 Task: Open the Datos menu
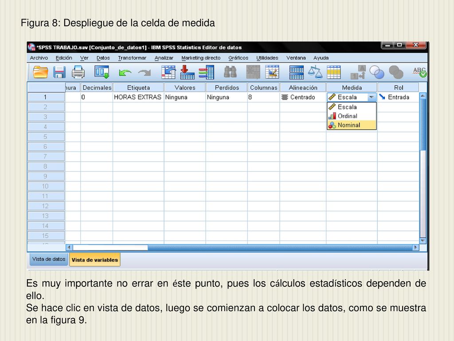point(103,58)
